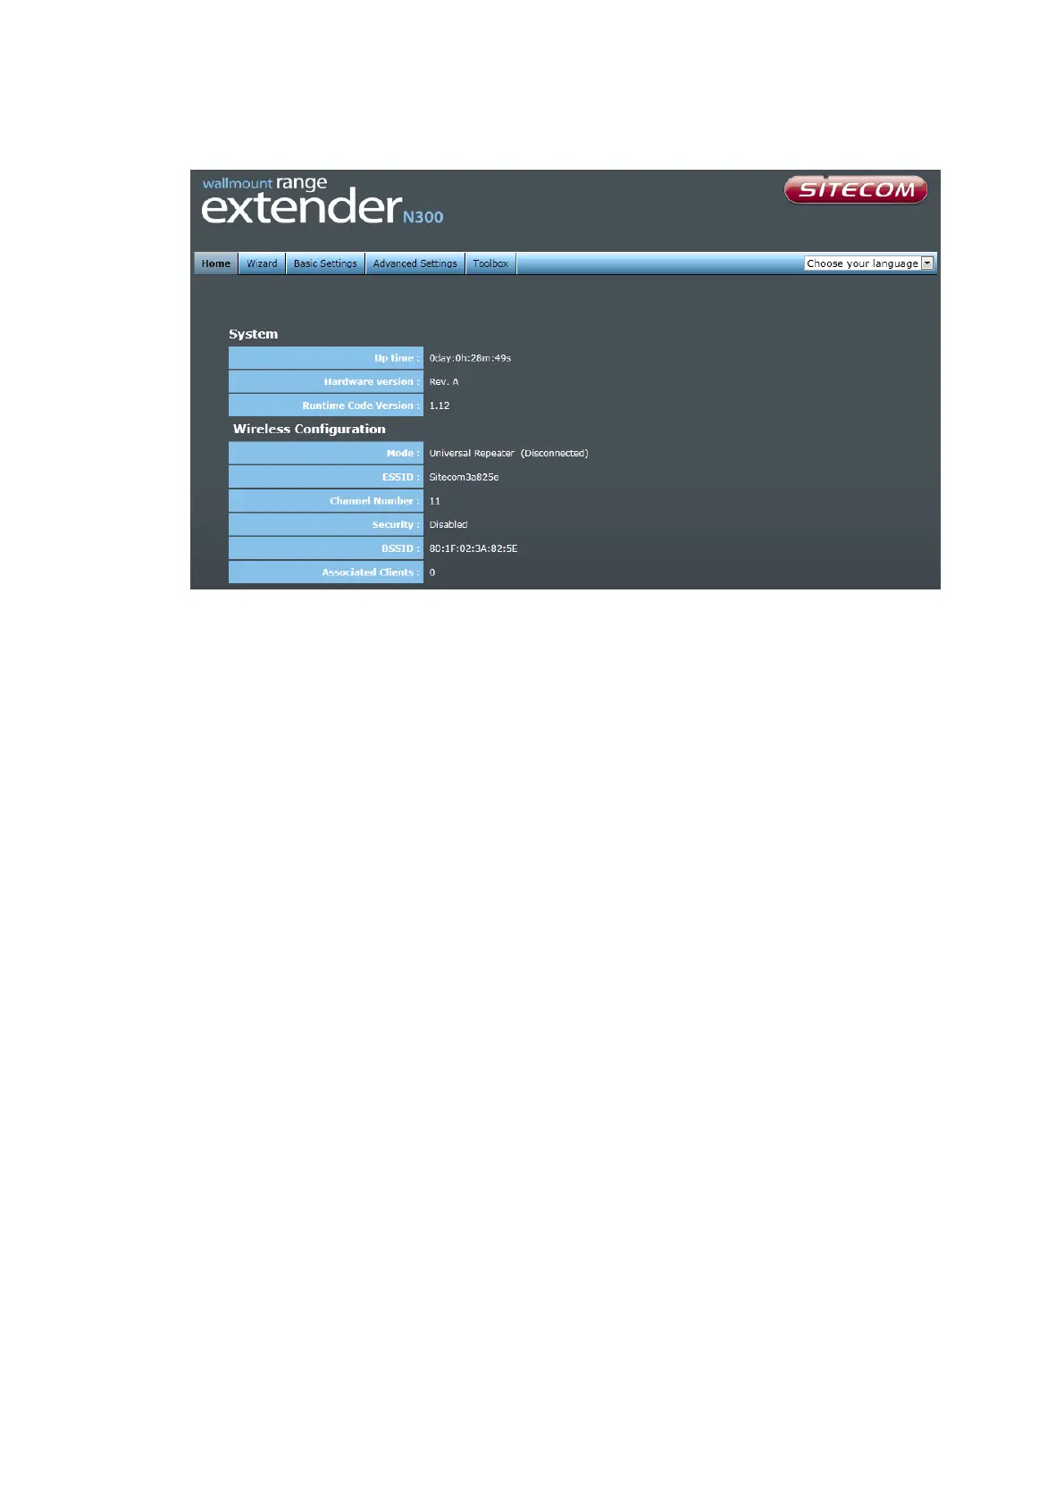Screen dimensions: 1064x1504
Task: Click the Associated Clients value 0
Action: coord(432,572)
